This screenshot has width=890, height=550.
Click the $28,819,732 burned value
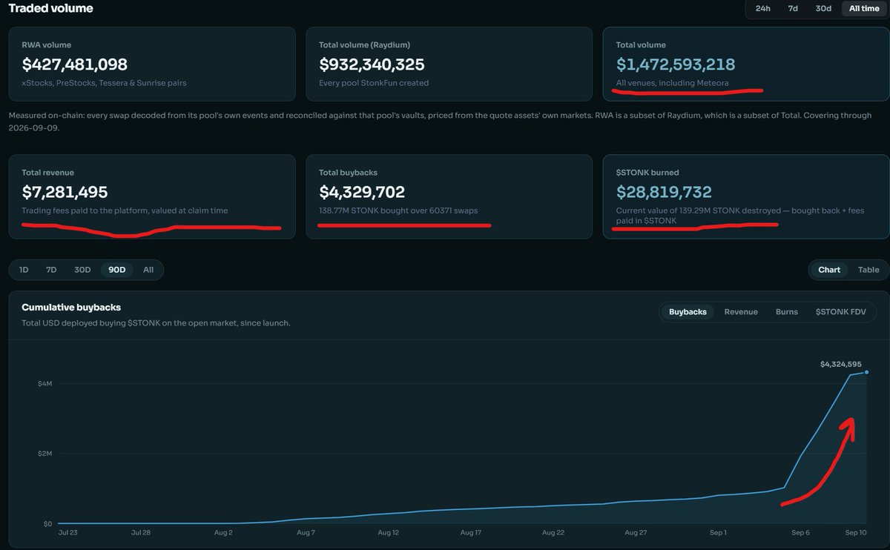point(664,192)
